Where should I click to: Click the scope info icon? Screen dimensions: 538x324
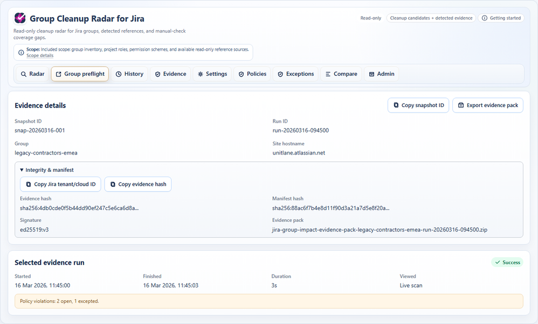(x=21, y=52)
